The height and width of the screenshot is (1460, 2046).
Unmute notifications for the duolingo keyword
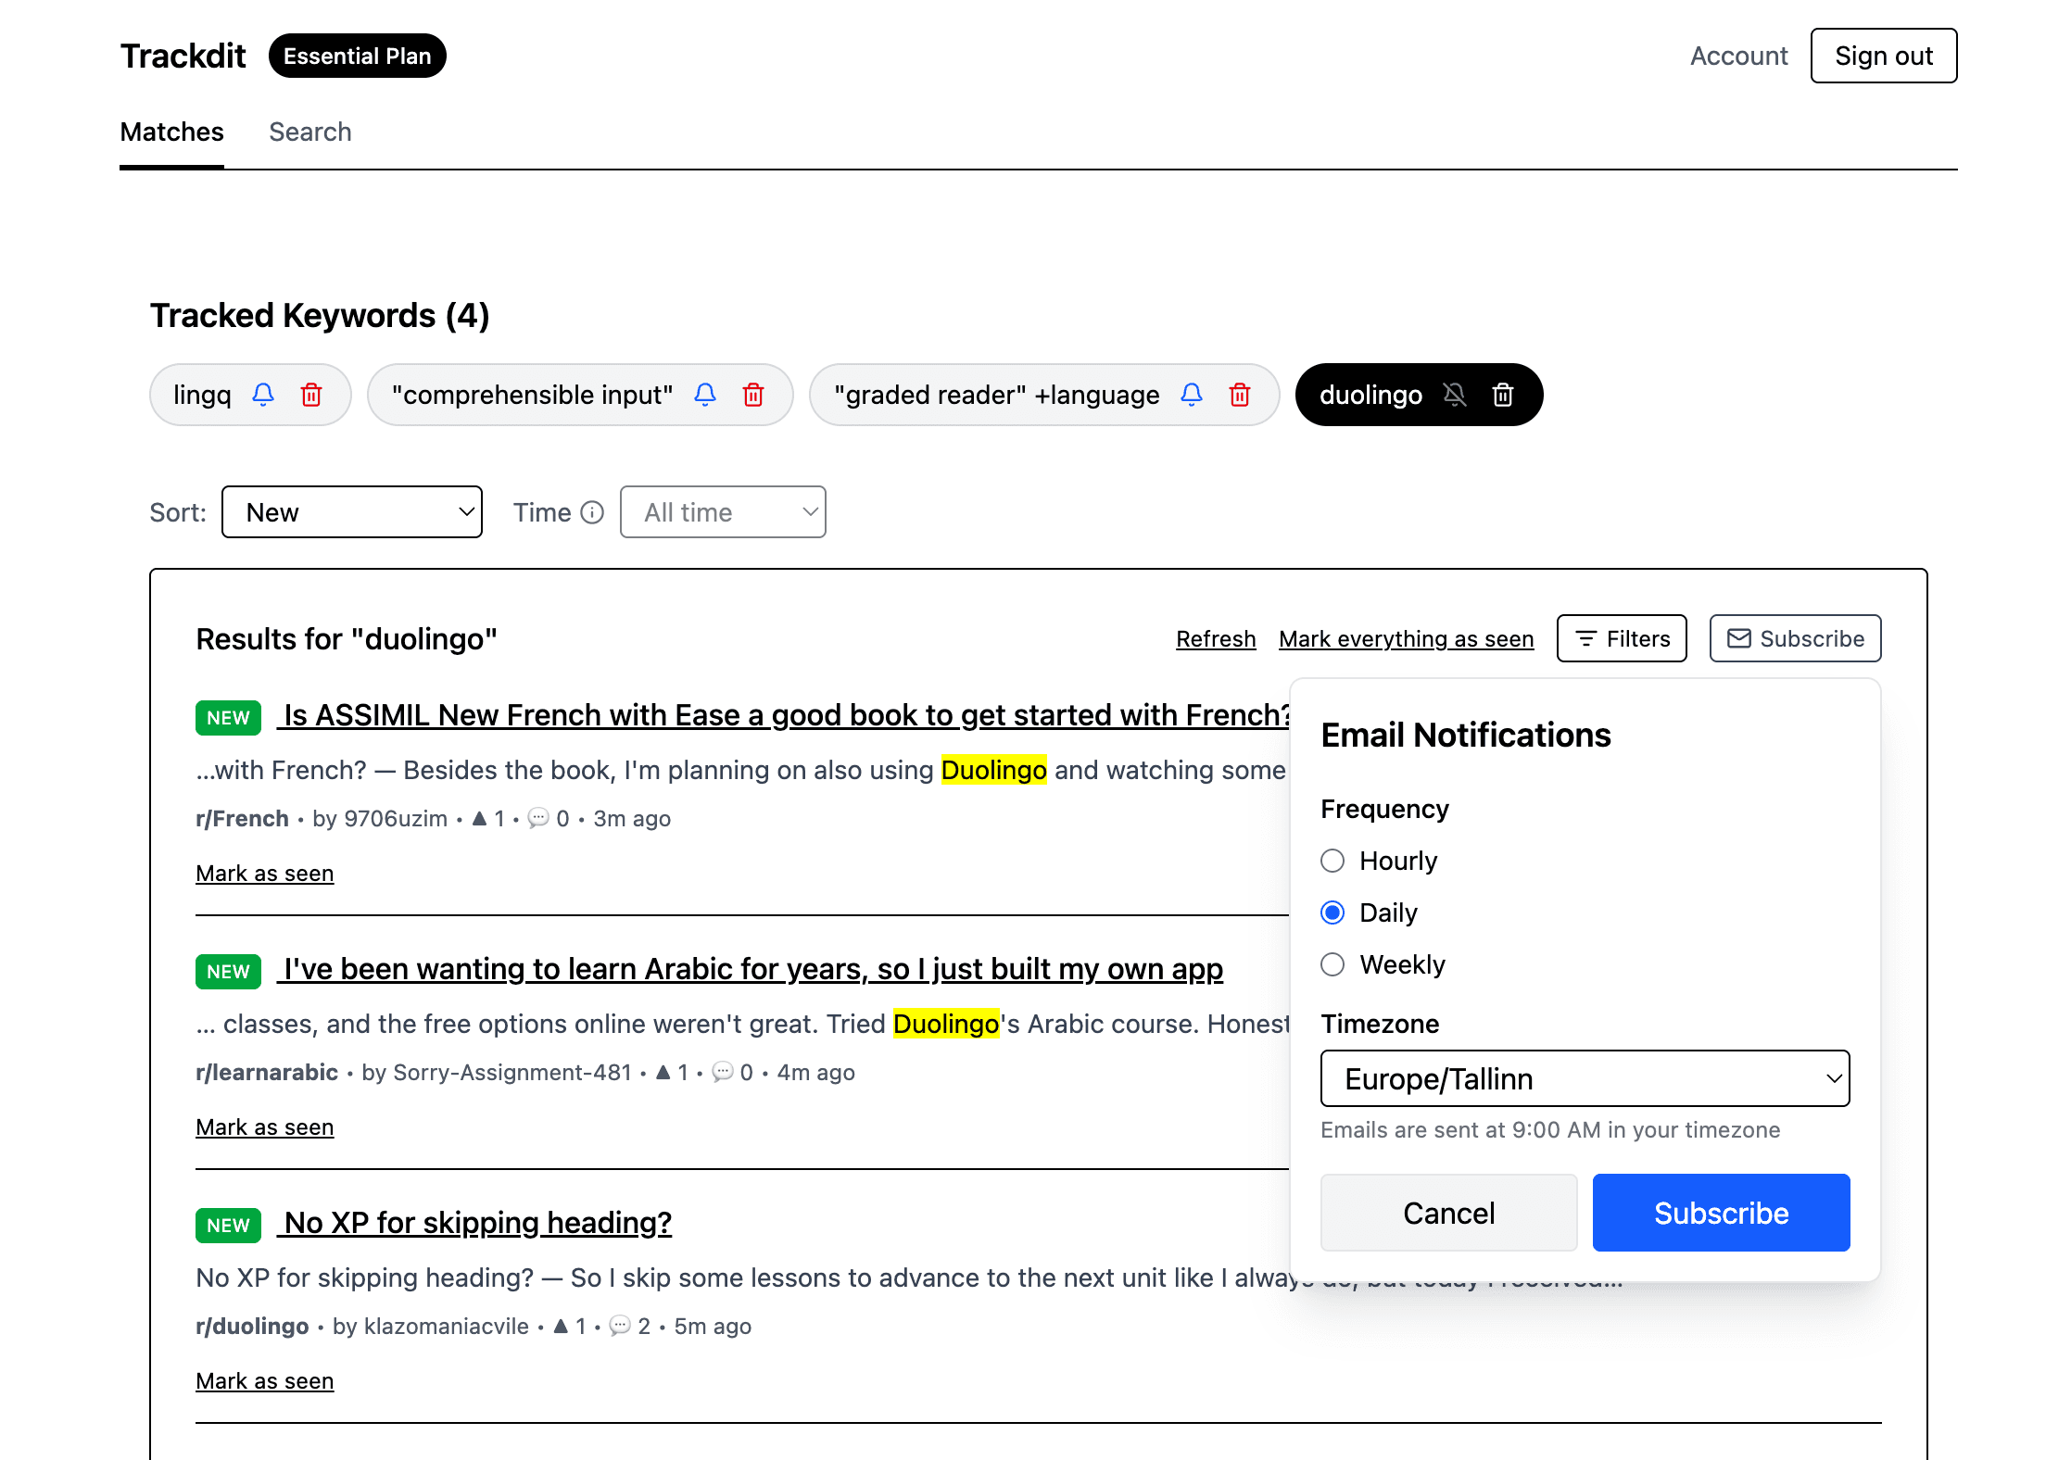1455,395
